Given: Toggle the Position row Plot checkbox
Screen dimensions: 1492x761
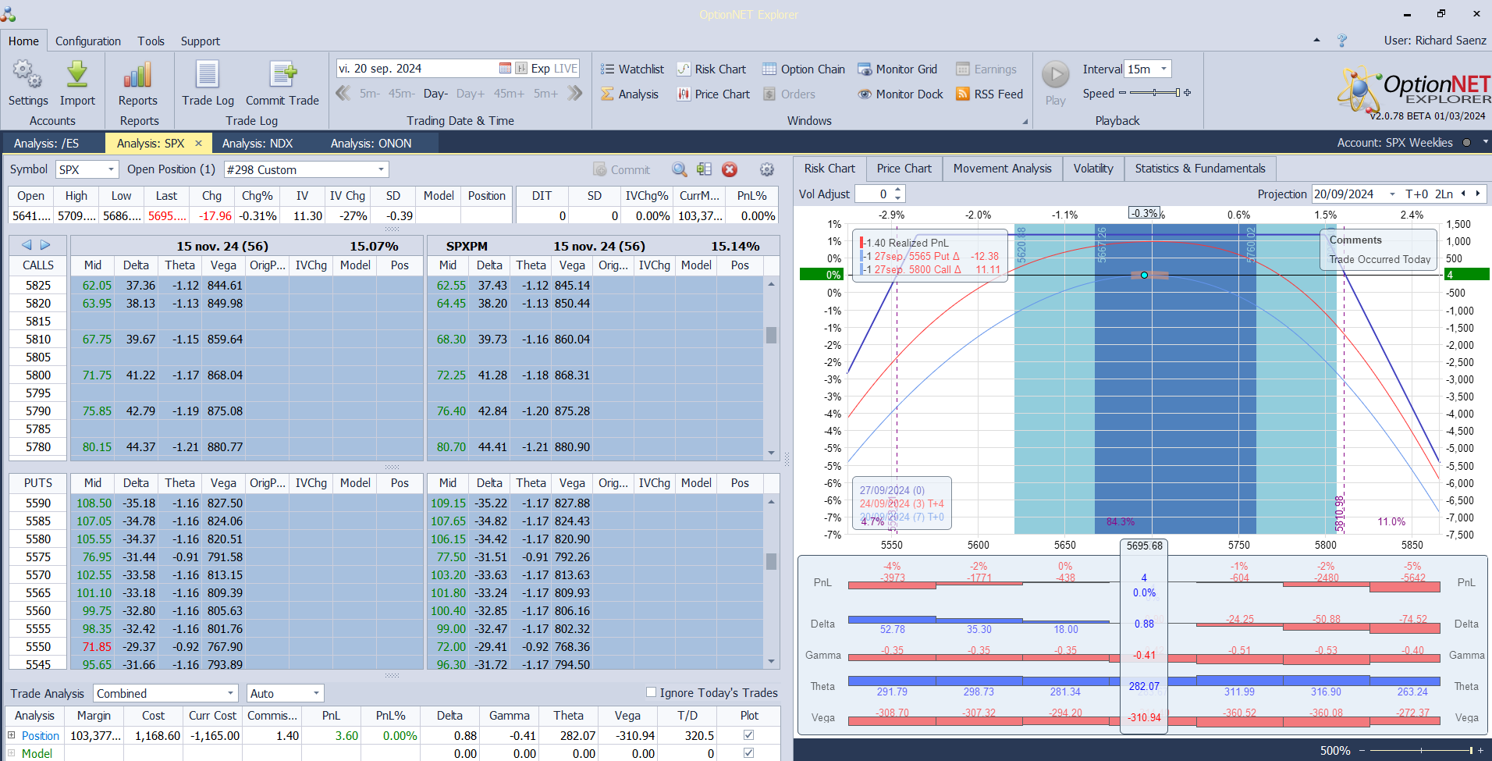Looking at the screenshot, I should [749, 735].
